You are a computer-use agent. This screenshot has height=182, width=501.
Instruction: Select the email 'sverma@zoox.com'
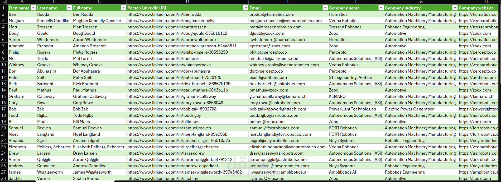point(288,178)
